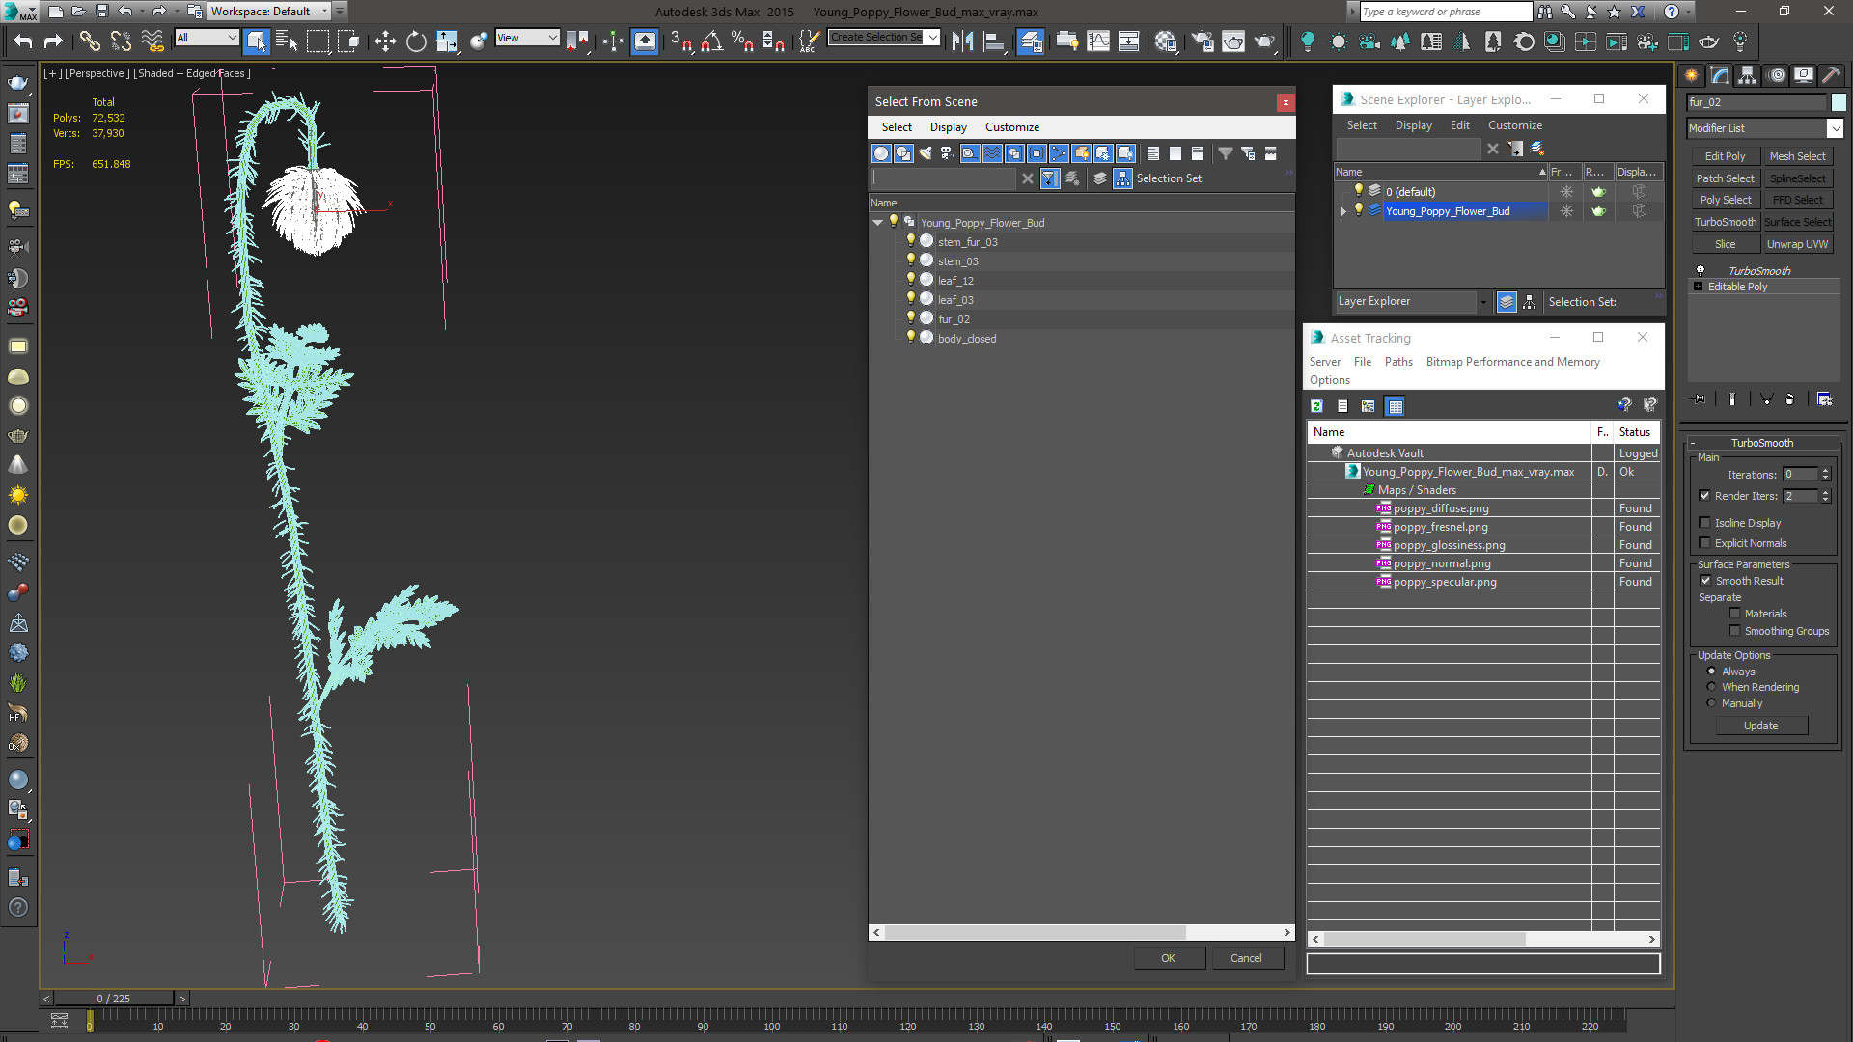Image resolution: width=1853 pixels, height=1042 pixels.
Task: Open Options menu in Asset Tracking
Action: (x=1330, y=380)
